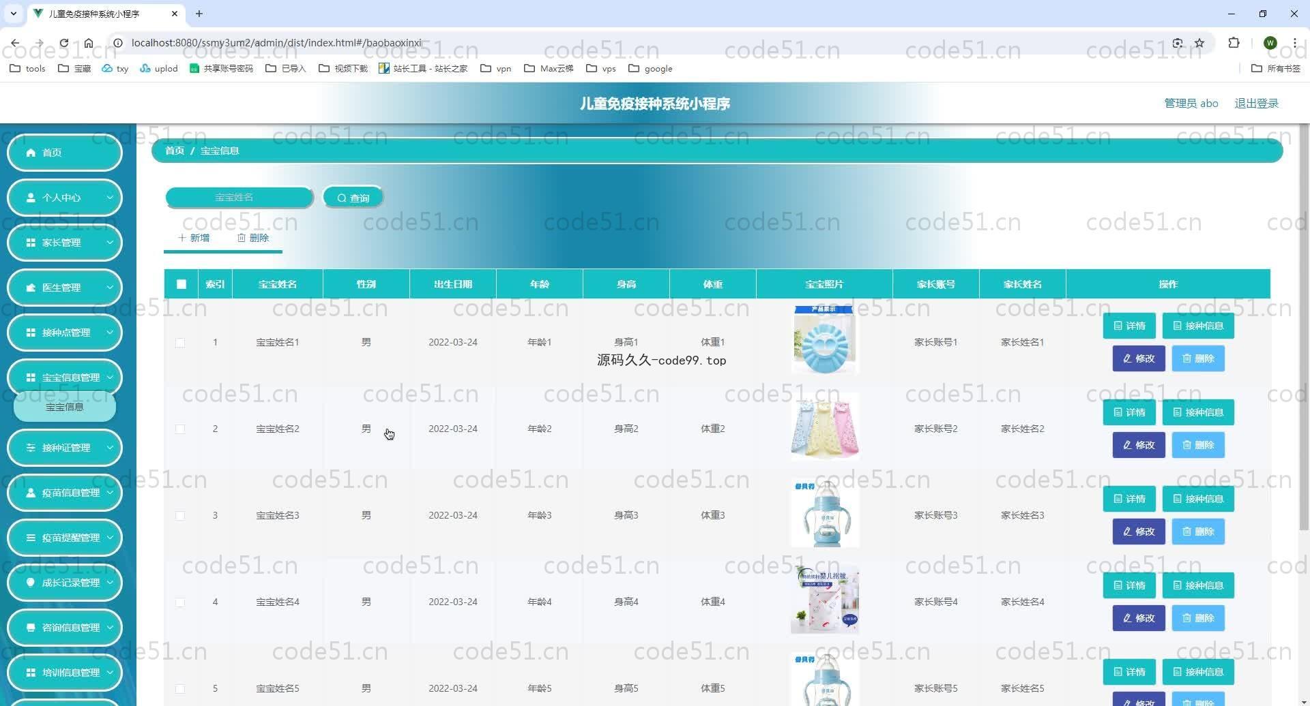Click the icon beside 成长记录管理
The width and height of the screenshot is (1310, 706).
coord(31,583)
